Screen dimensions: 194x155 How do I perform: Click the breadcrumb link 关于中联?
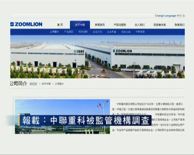(46, 84)
